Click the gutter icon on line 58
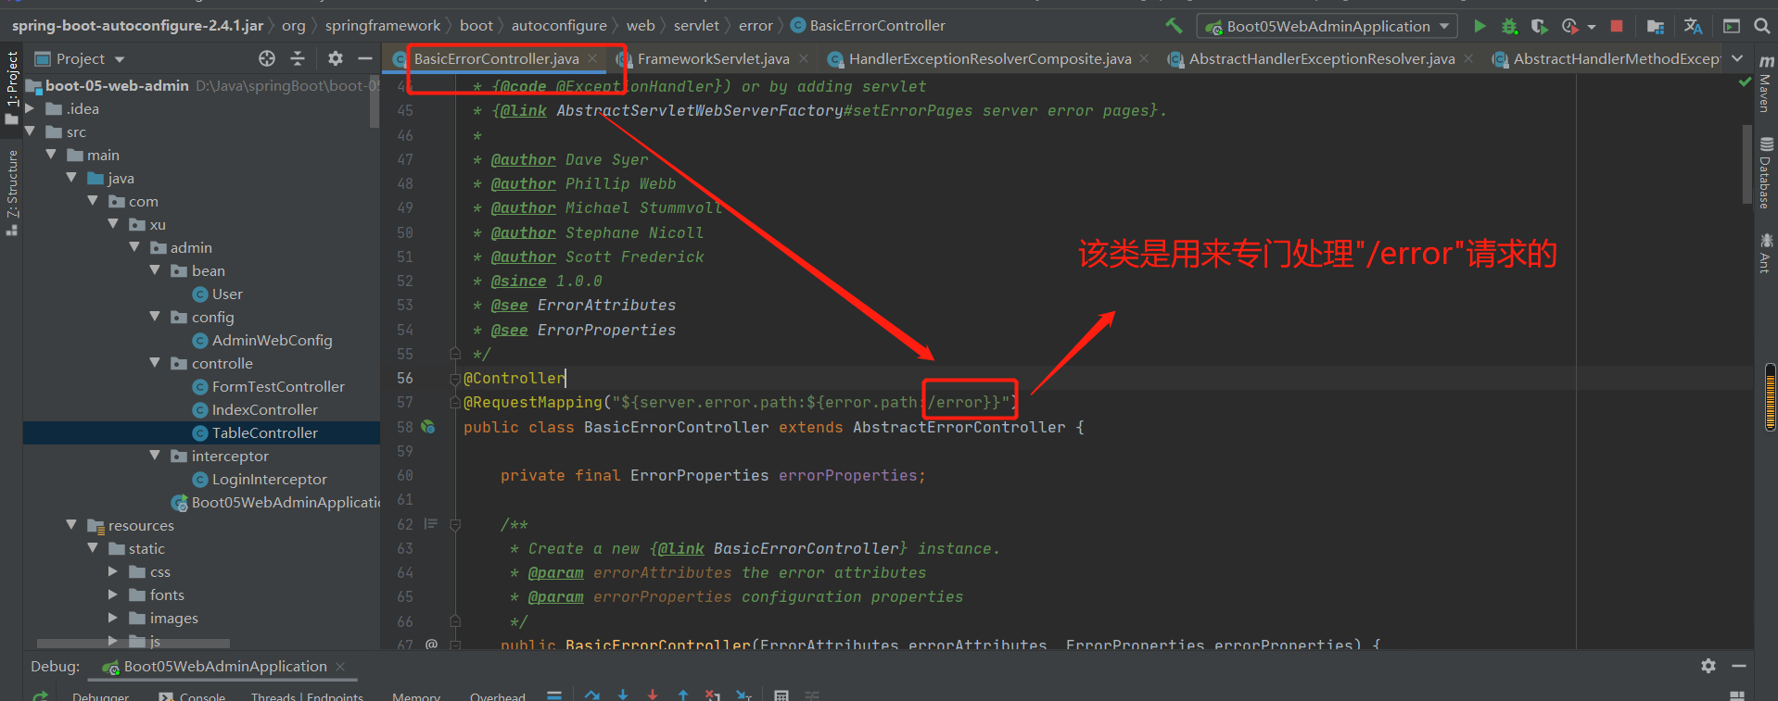 tap(428, 427)
